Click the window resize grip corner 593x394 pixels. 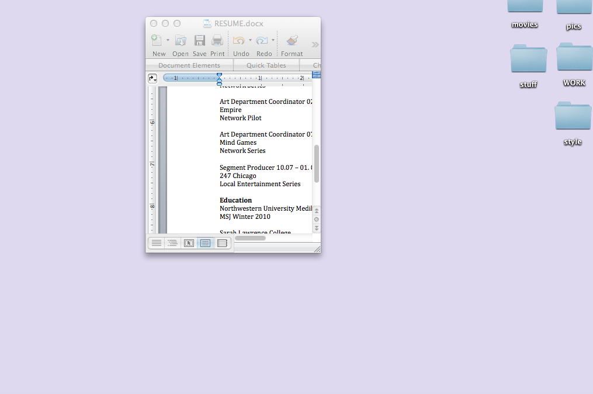click(x=317, y=249)
